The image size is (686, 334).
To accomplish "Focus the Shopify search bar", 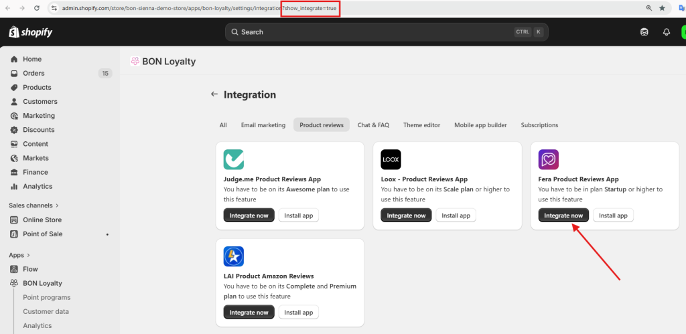I will click(x=387, y=32).
